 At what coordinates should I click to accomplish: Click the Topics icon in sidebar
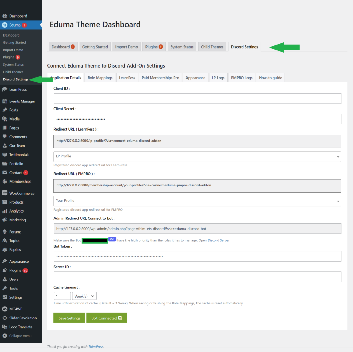pyautogui.click(x=5, y=241)
